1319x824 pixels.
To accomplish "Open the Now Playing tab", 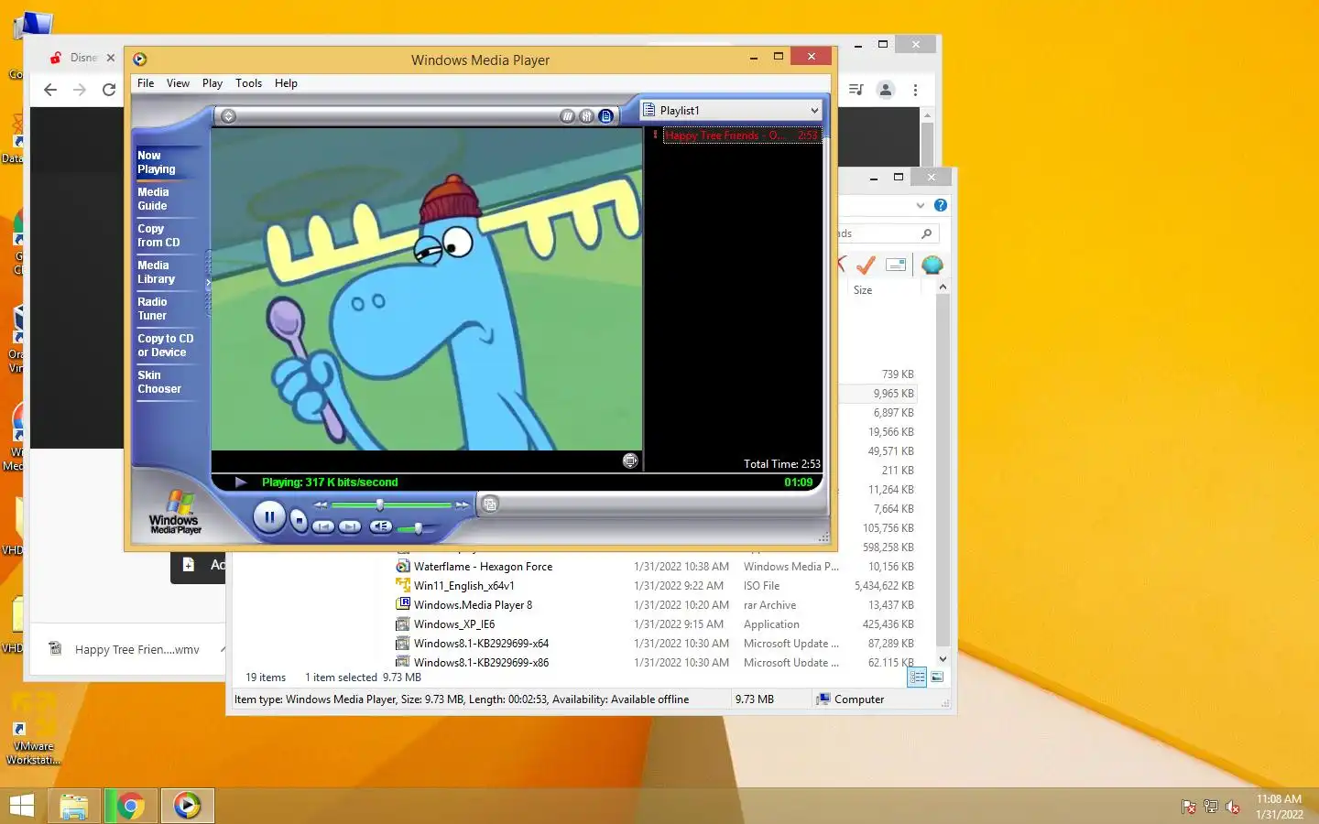I will [169, 162].
